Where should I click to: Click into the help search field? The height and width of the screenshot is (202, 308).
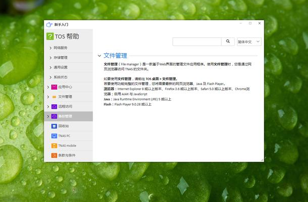pos(197,42)
